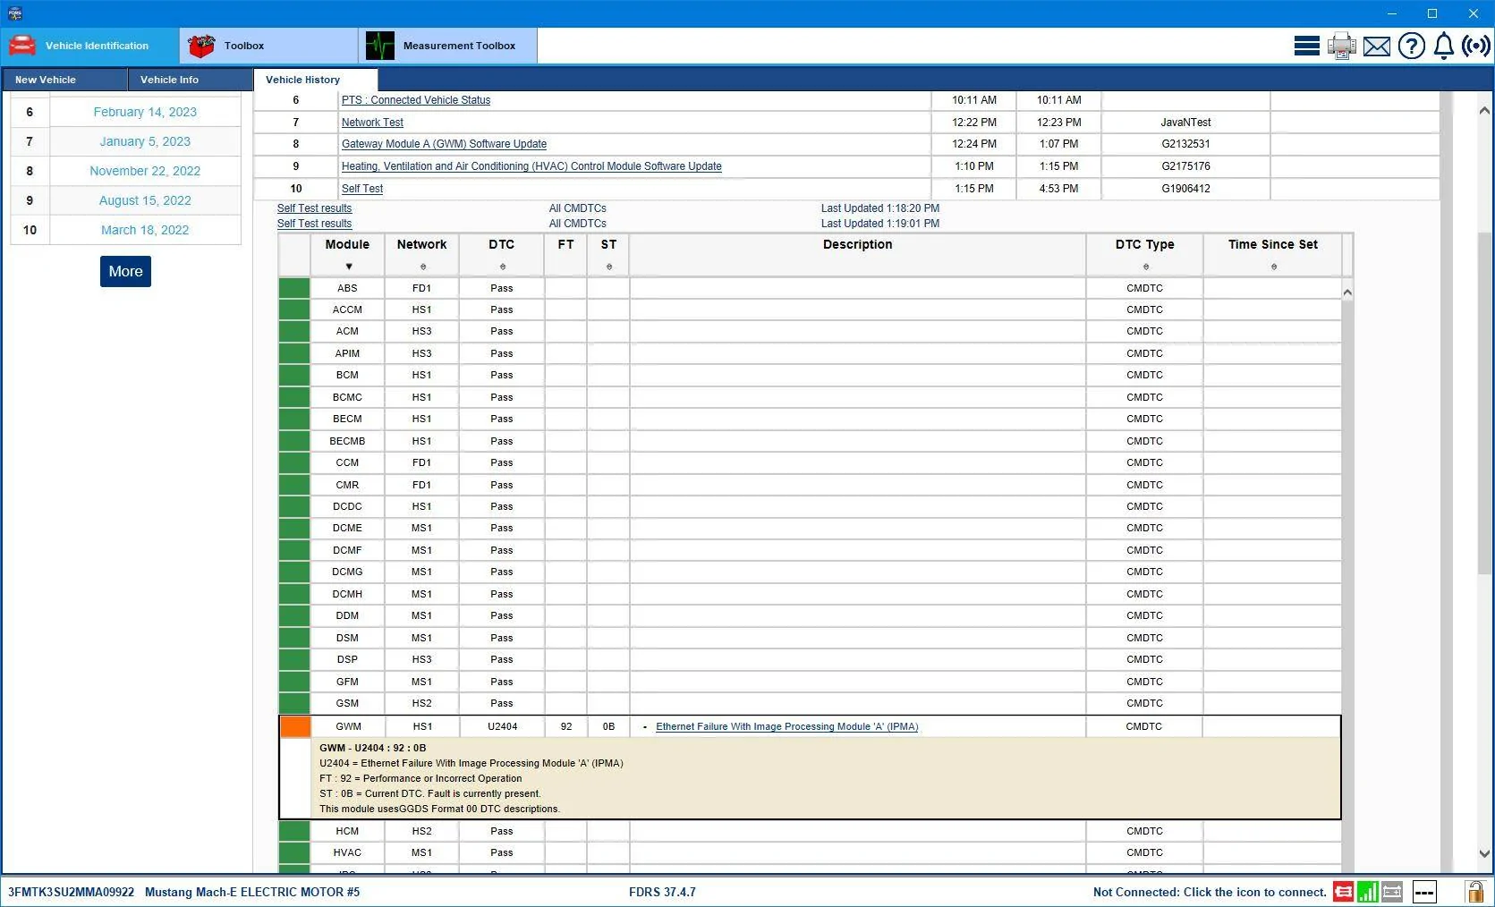Click the green signal strength bars icon
Image resolution: width=1495 pixels, height=907 pixels.
click(1367, 892)
